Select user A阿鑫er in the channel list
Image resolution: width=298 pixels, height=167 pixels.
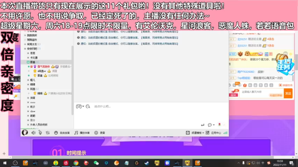(x=42, y=71)
